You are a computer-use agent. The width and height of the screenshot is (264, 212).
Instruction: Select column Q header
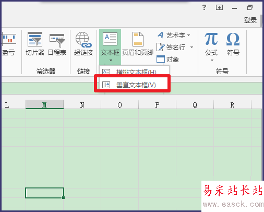195,105
